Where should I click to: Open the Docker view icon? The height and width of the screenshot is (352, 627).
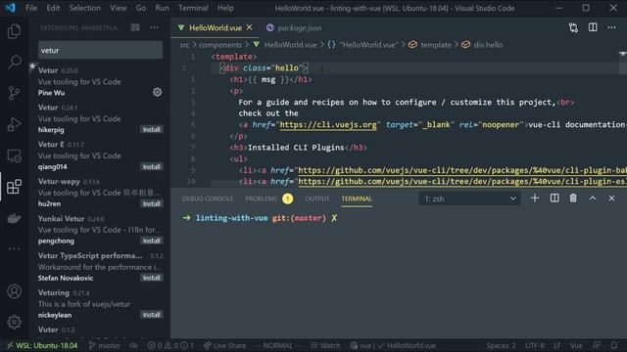tap(14, 218)
